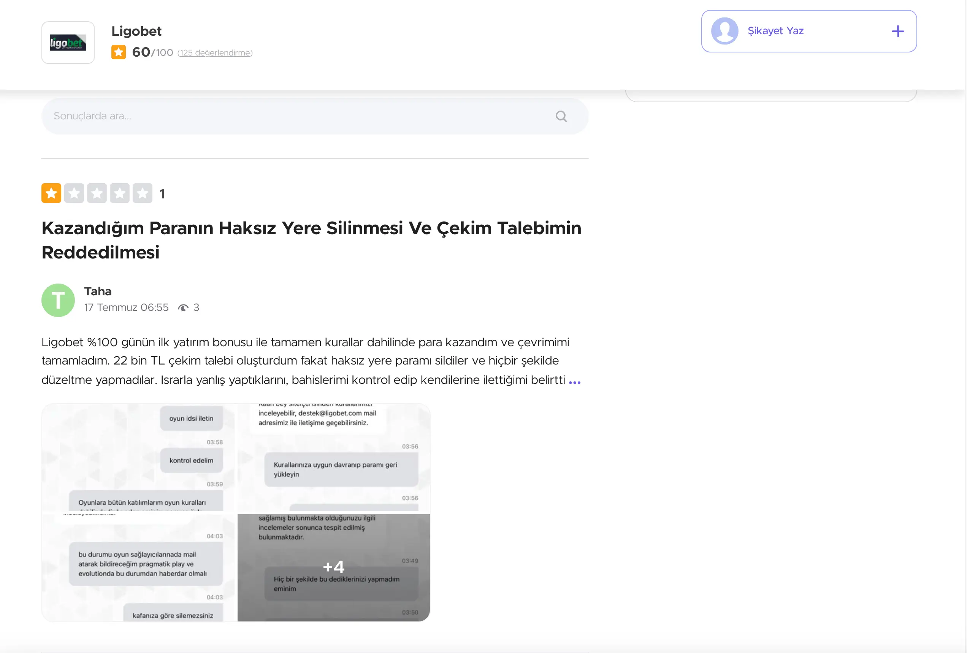Open the 125 değerlendirme link
The width and height of the screenshot is (967, 653).
[215, 53]
